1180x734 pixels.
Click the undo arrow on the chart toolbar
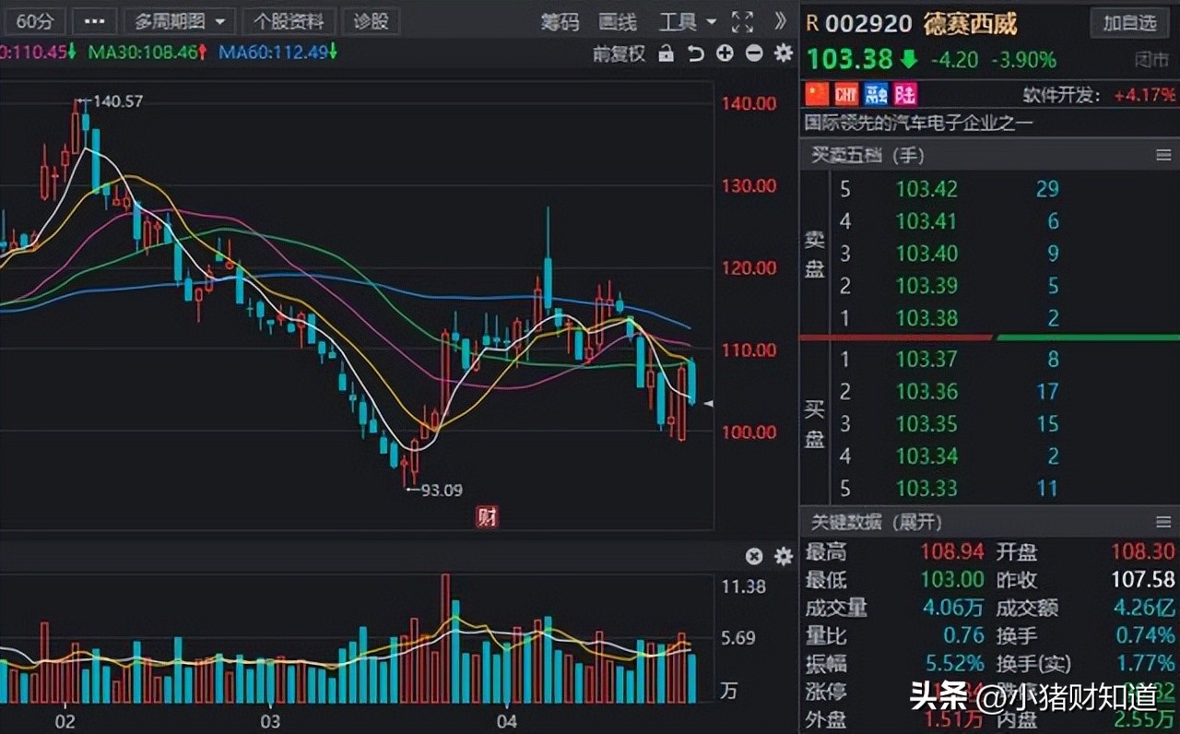697,53
